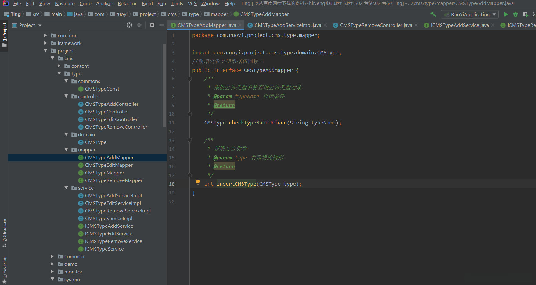Screen dimensions: 536x285
Task: Click the yellow lightbulb intention icon
Action: click(x=198, y=182)
